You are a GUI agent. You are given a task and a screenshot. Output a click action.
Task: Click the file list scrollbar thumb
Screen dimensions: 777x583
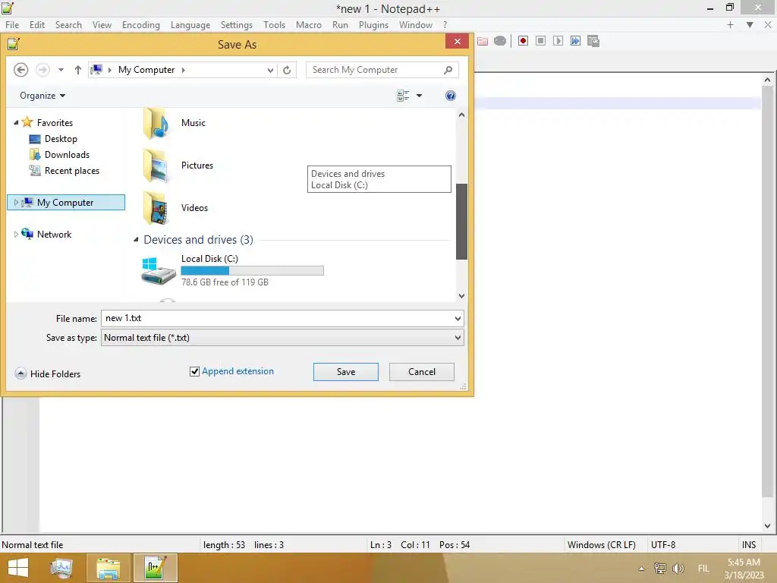(461, 221)
